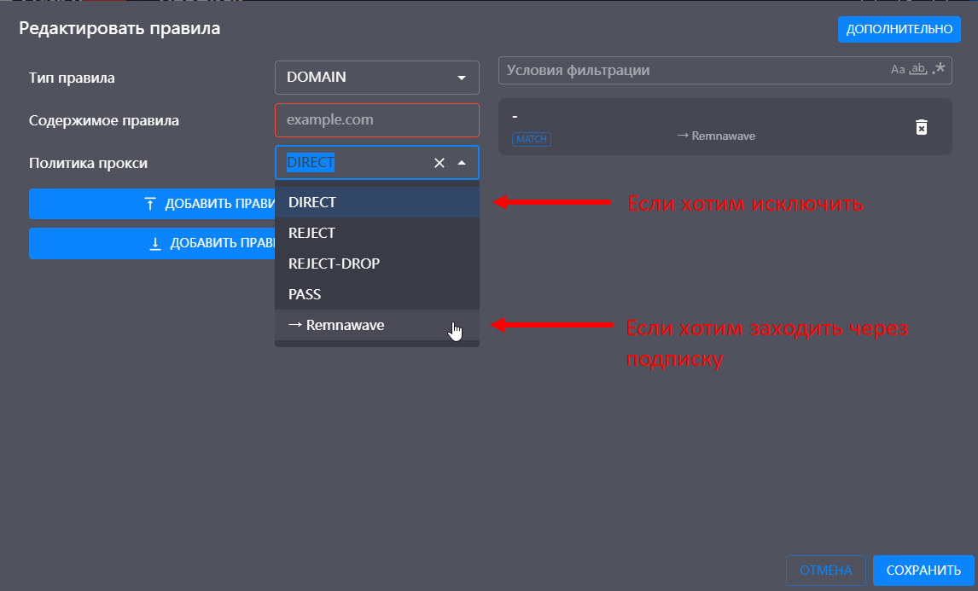
Task: Click the → Remnawave label in rule card
Action: (x=716, y=136)
